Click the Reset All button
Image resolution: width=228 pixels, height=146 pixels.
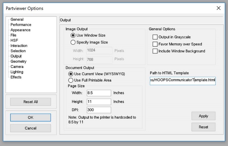[x=31, y=102]
